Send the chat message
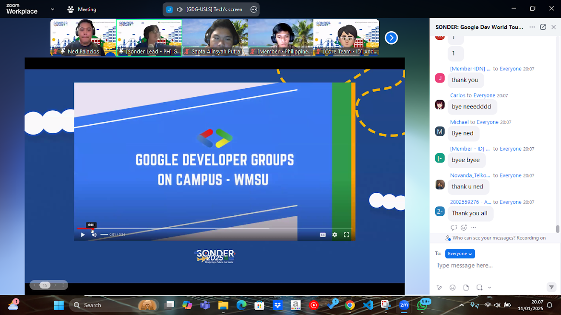The height and width of the screenshot is (315, 561). (551, 287)
